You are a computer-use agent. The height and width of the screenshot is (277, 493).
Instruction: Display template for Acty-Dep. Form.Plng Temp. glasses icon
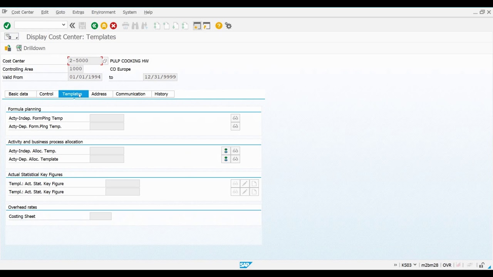tap(235, 126)
